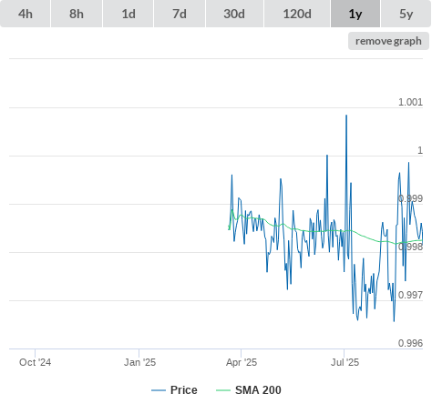Image resolution: width=432 pixels, height=414 pixels.
Task: Click the Apr '25 axis label
Action: tap(242, 362)
